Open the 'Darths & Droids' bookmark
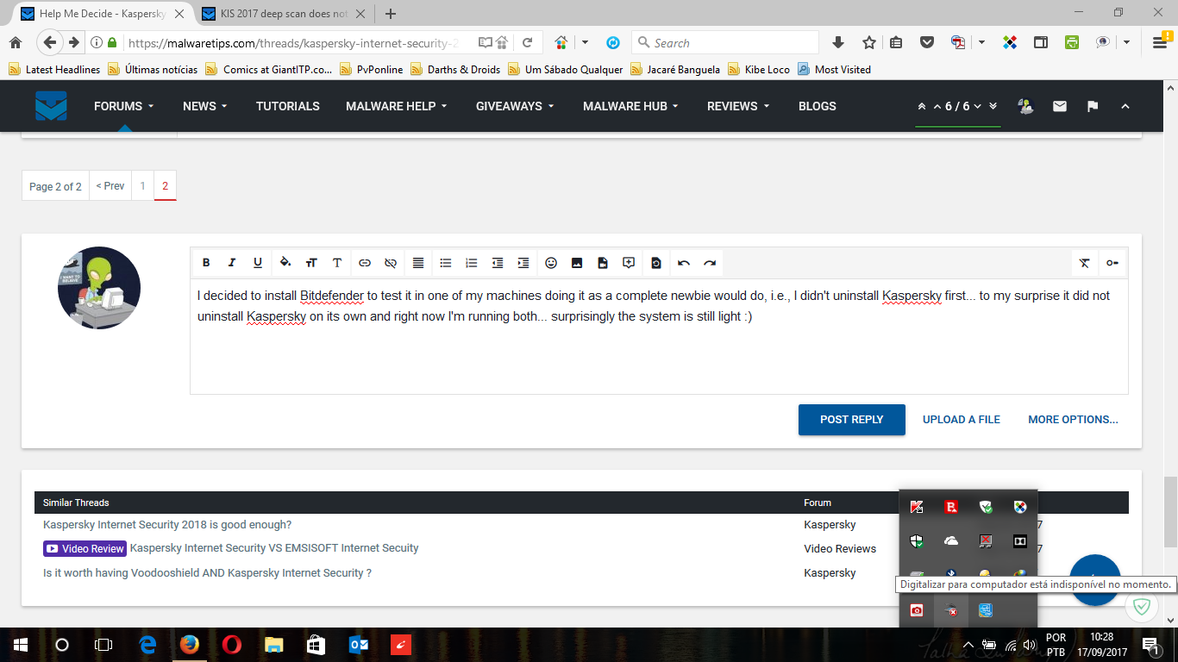This screenshot has width=1178, height=662. click(455, 70)
